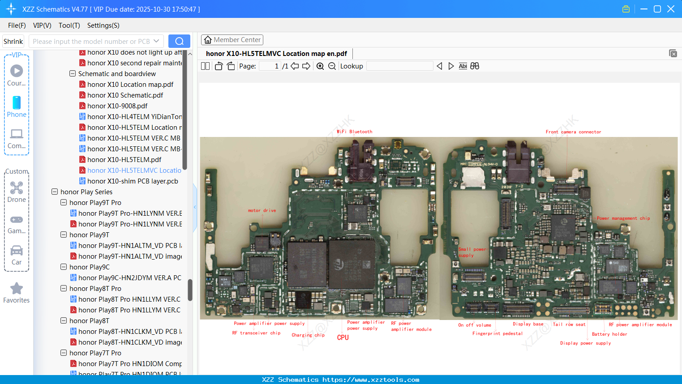Open honor X10-HL5TELM.pdf
The width and height of the screenshot is (682, 384).
tap(124, 159)
